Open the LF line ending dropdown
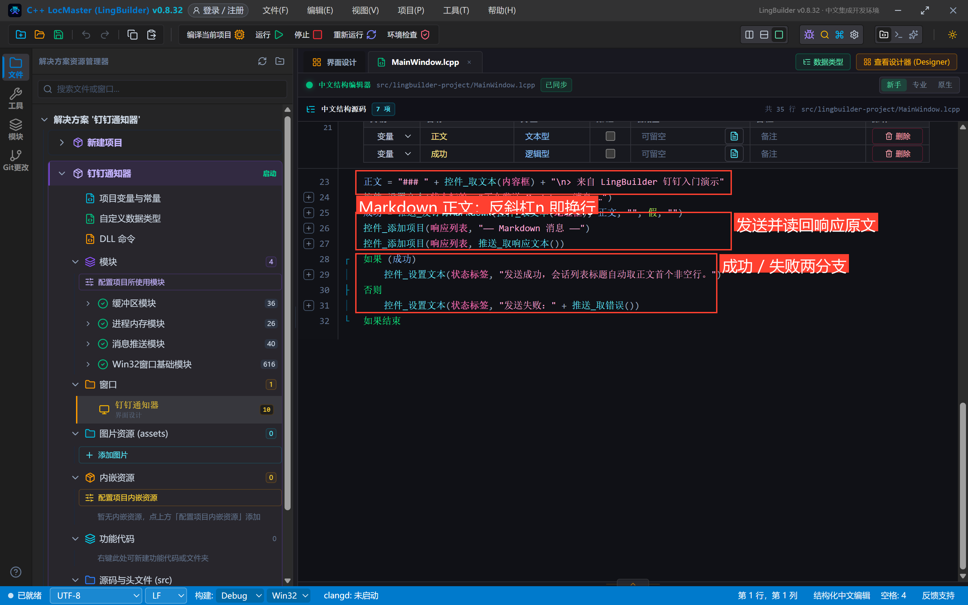The height and width of the screenshot is (605, 968). pyautogui.click(x=166, y=595)
